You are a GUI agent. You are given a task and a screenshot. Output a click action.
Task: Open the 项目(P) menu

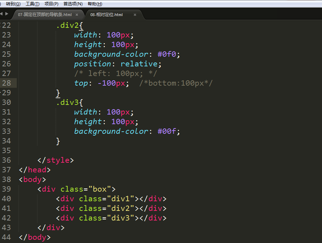pyautogui.click(x=51, y=4)
